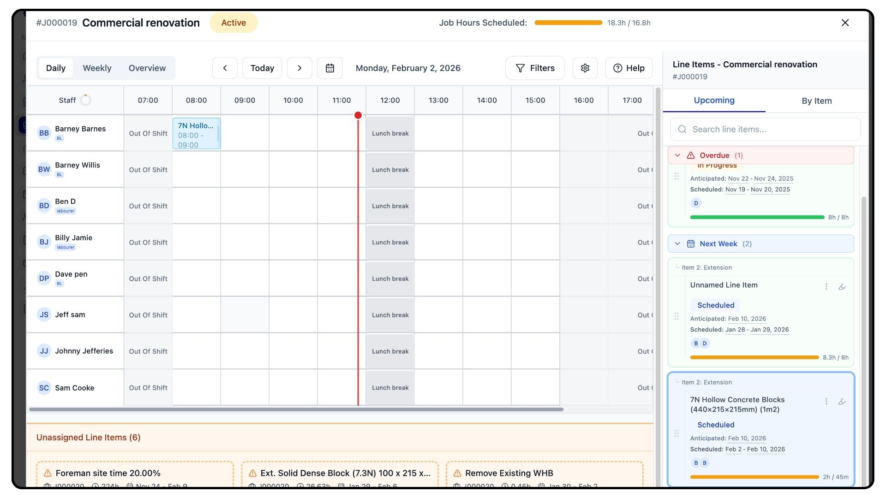Collapse the Next Week section
Screen dimensions: 886x498
677,244
